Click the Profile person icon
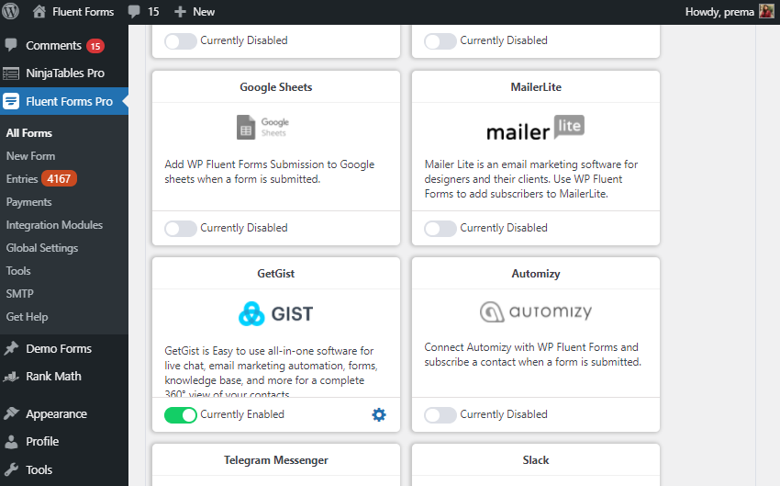The width and height of the screenshot is (780, 486). 11,442
